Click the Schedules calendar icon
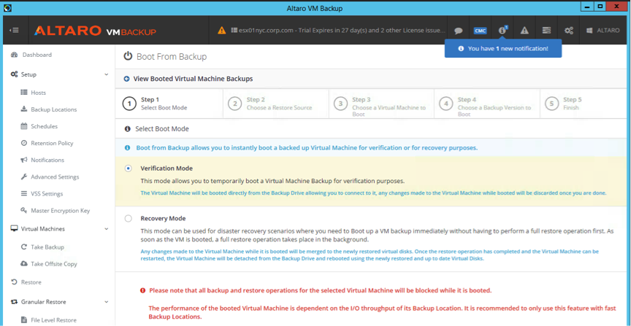 point(24,126)
